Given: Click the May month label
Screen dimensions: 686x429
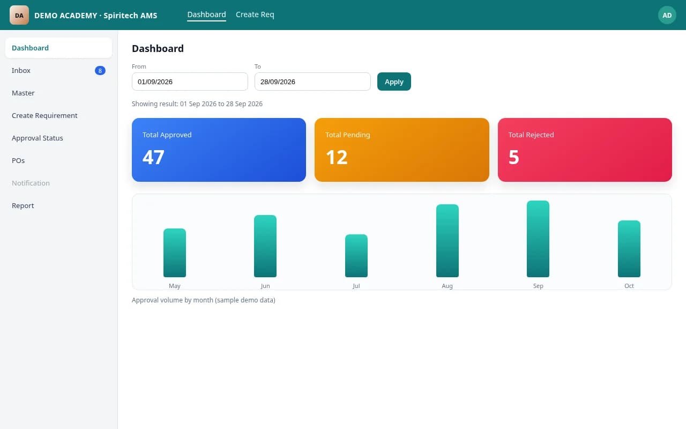Looking at the screenshot, I should pos(175,286).
